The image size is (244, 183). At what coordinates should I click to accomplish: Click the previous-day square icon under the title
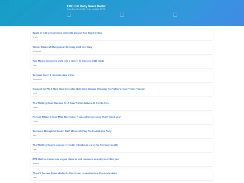(69, 15)
